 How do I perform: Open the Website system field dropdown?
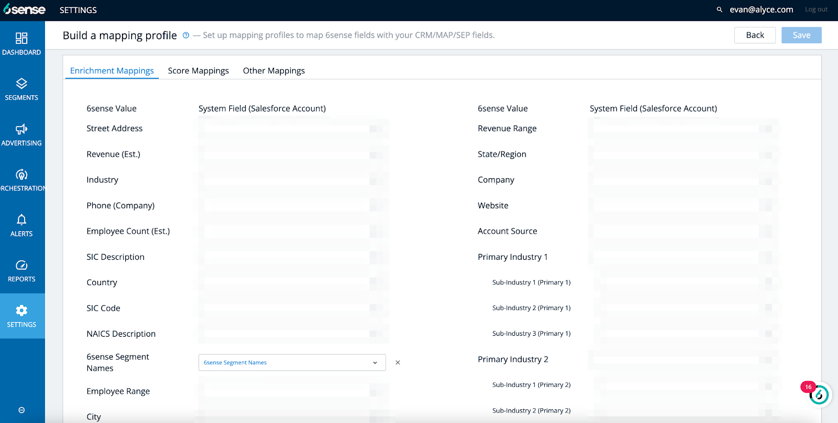tap(683, 205)
